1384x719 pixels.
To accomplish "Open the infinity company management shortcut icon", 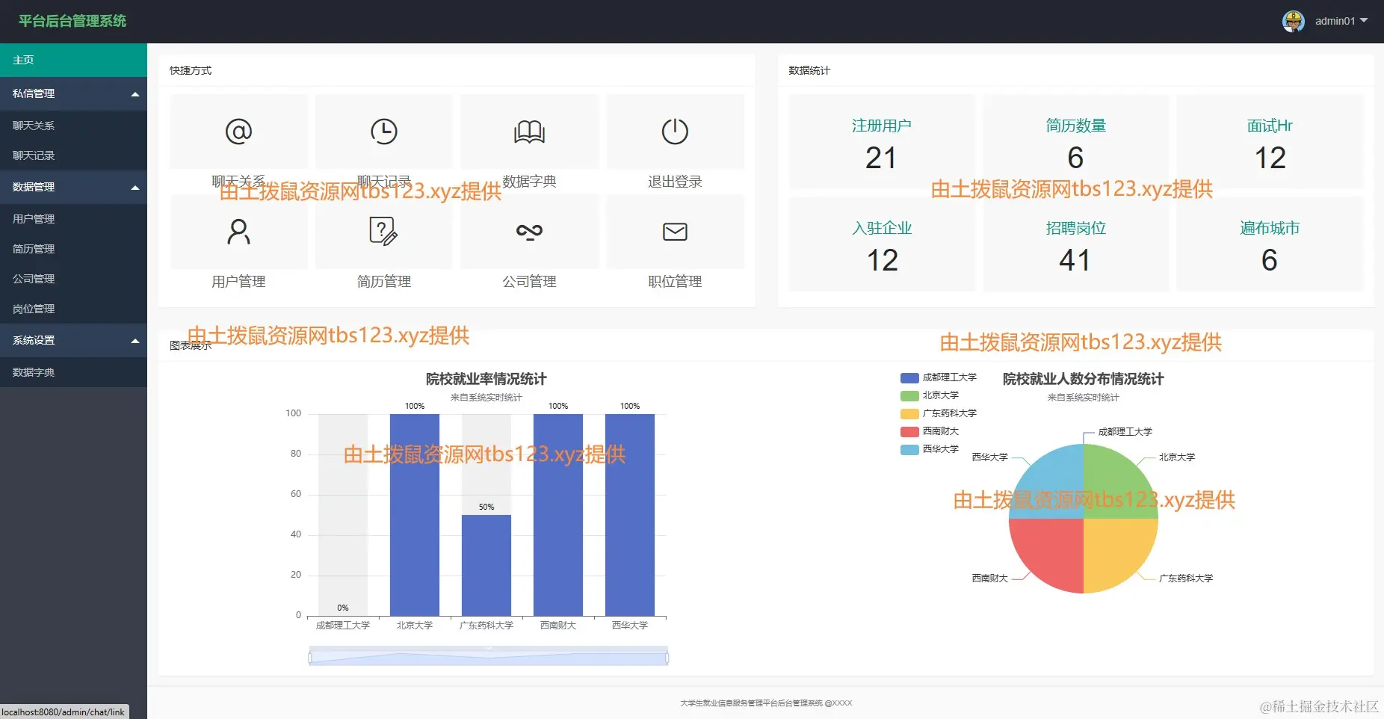I will (x=529, y=232).
